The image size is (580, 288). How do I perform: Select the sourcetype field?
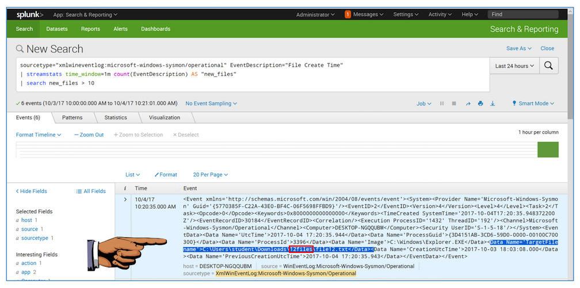[x=35, y=238]
